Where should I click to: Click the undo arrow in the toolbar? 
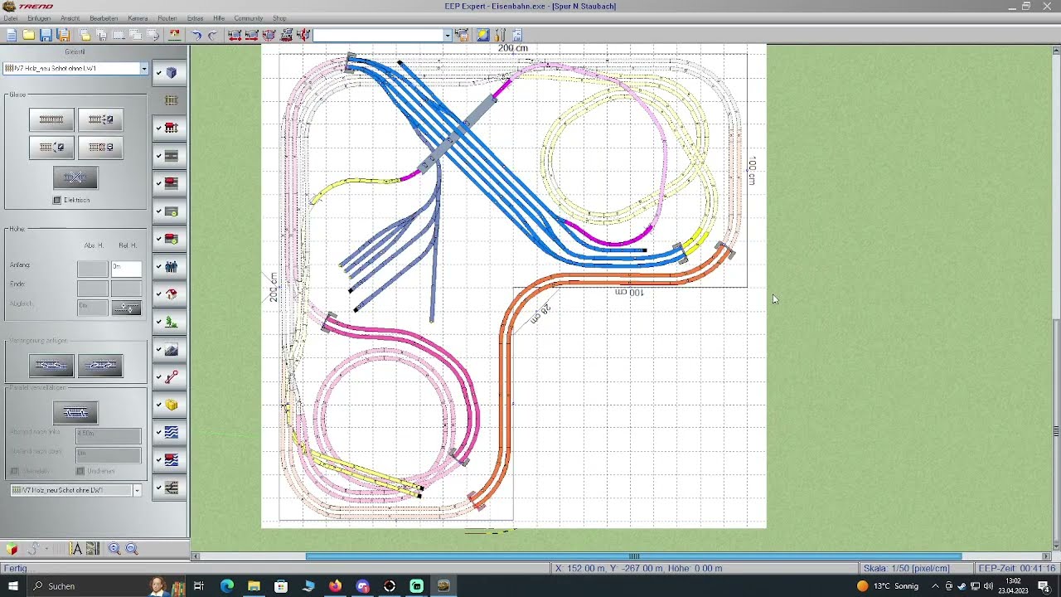tap(196, 35)
